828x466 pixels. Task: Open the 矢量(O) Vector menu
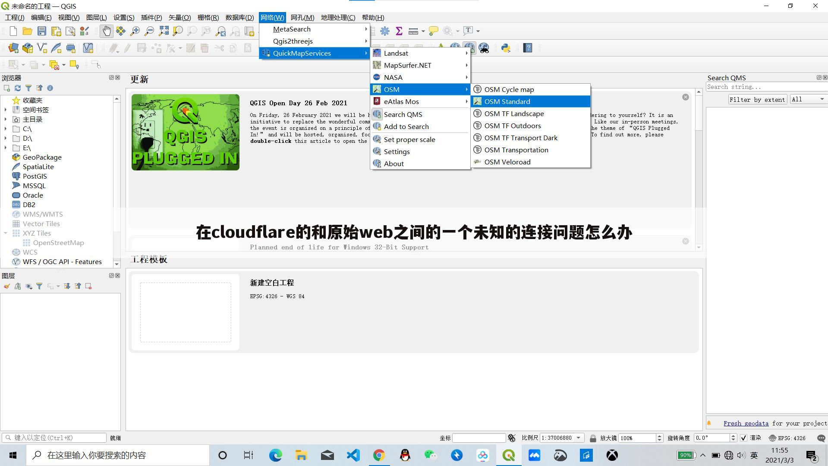coord(179,18)
